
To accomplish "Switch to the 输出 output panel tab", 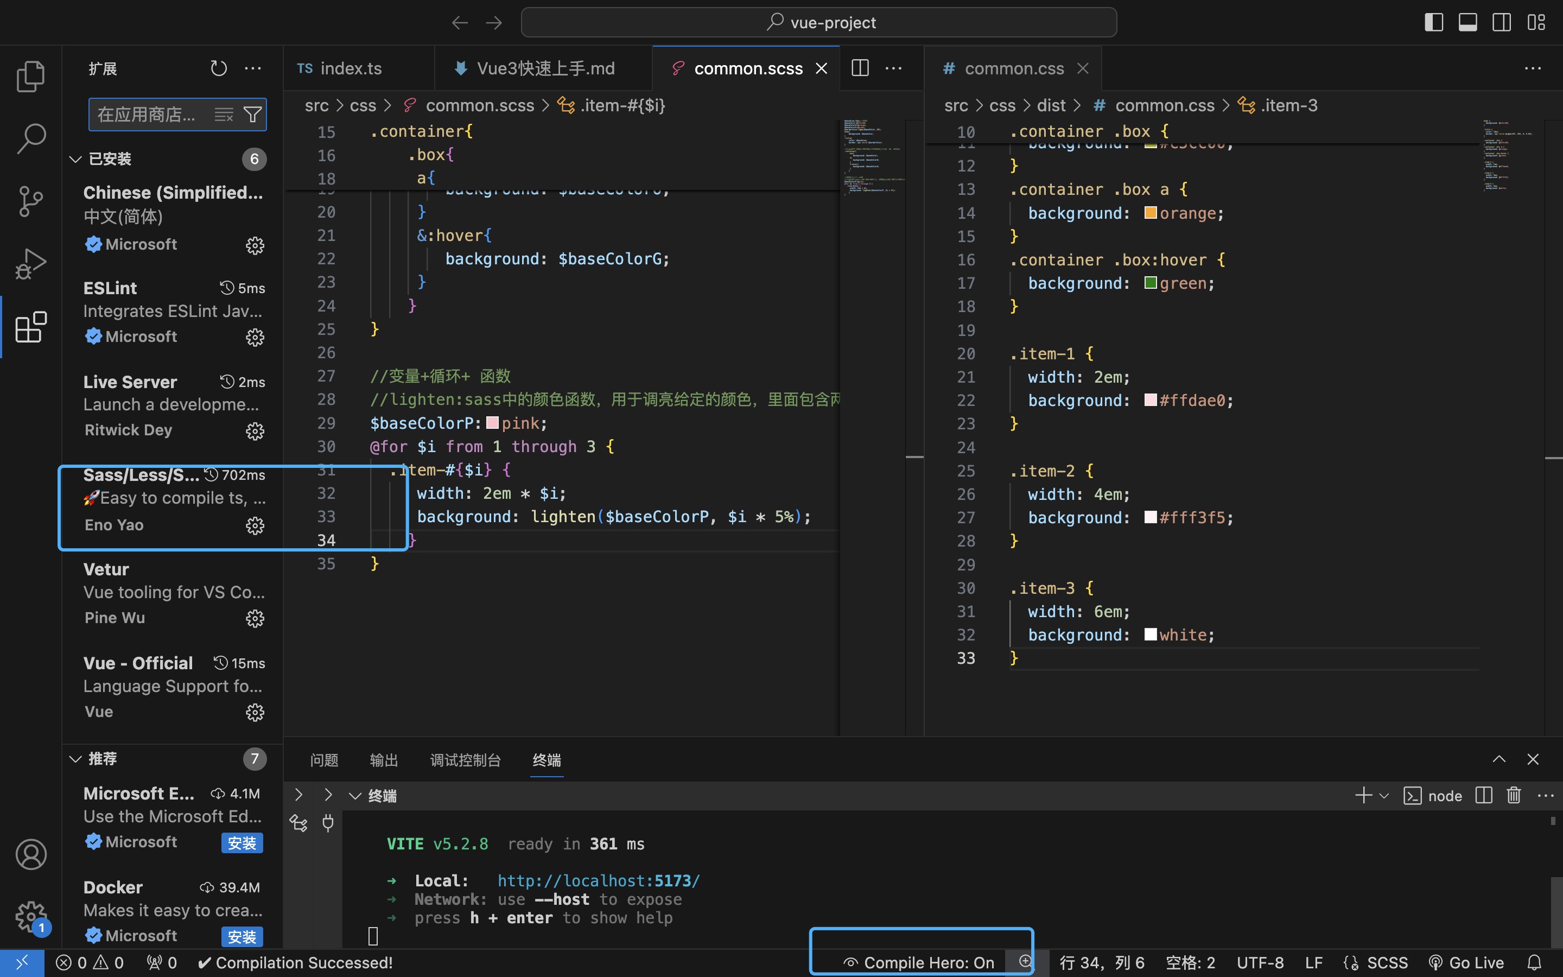I will pos(384,760).
